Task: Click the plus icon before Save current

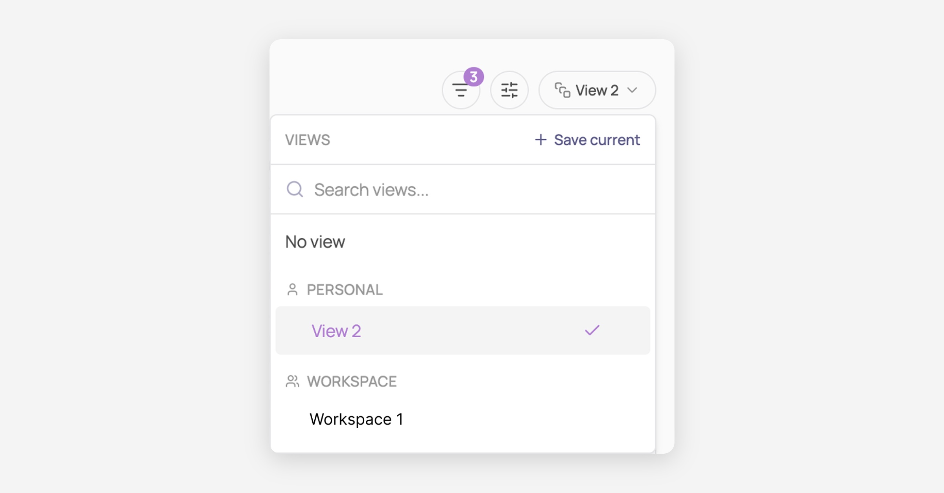Action: pyautogui.click(x=541, y=140)
